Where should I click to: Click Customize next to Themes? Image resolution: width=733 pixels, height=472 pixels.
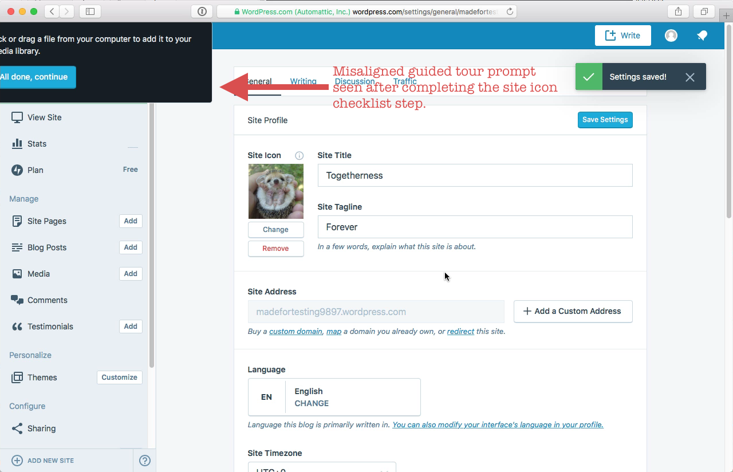120,377
